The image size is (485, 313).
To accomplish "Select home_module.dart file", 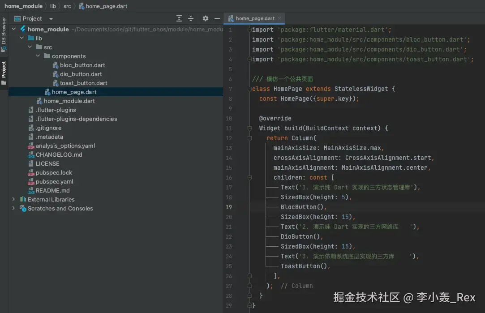I will click(69, 101).
